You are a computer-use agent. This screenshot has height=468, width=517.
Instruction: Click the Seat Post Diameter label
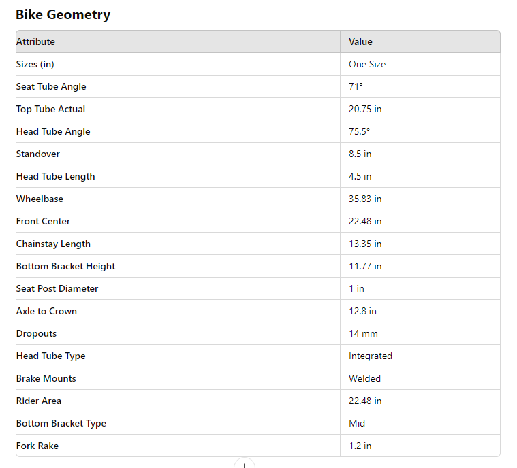click(x=57, y=288)
